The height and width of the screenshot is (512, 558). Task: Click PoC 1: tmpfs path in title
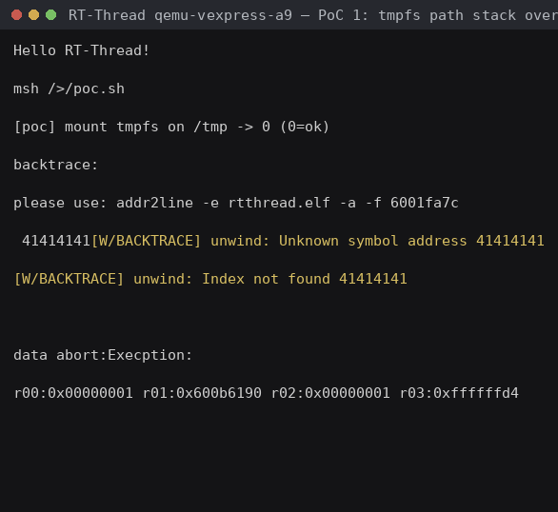pos(390,15)
